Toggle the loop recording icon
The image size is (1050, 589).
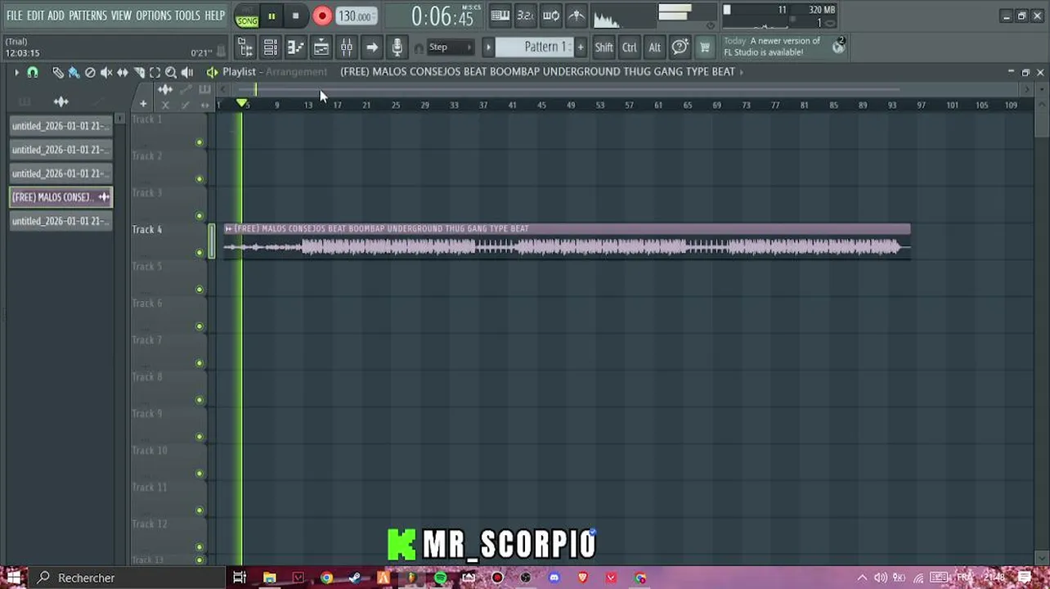[x=551, y=16]
